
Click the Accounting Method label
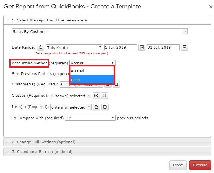pos(30,63)
